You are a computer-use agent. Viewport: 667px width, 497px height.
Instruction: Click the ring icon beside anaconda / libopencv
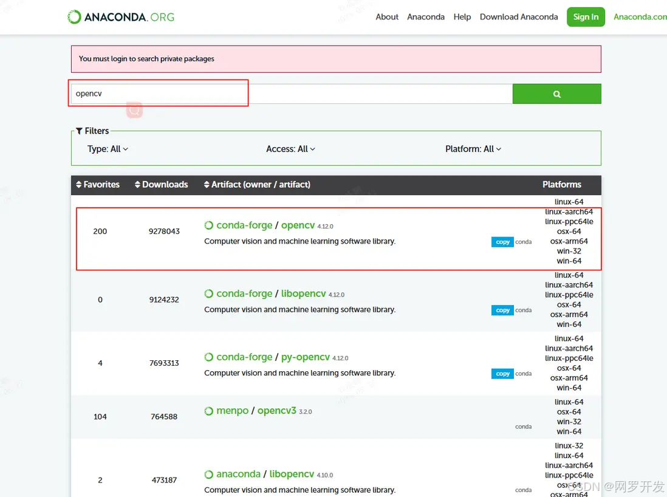209,474
